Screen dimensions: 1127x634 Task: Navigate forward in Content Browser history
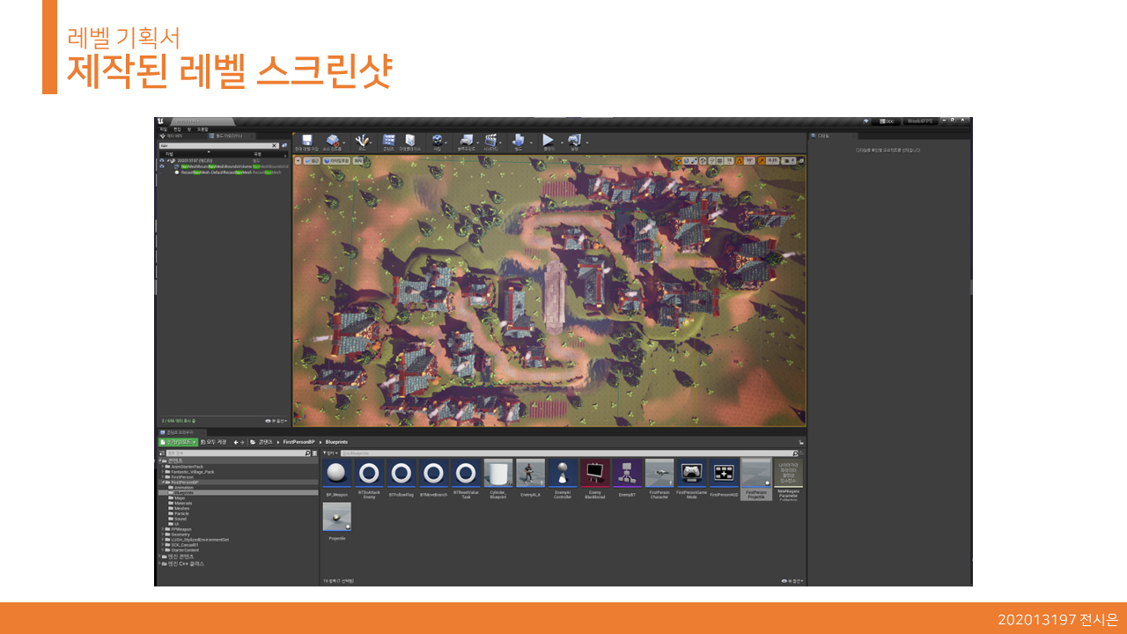click(242, 442)
